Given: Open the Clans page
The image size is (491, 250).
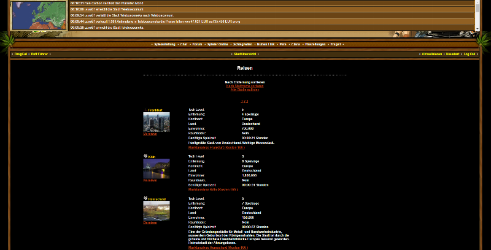Looking at the screenshot, I should [x=296, y=44].
